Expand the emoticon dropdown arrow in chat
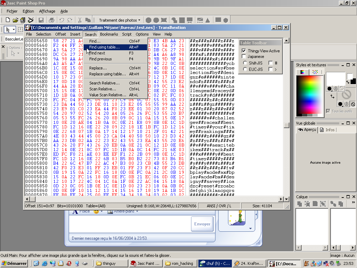This screenshot has height=268, width=357. 101,211
